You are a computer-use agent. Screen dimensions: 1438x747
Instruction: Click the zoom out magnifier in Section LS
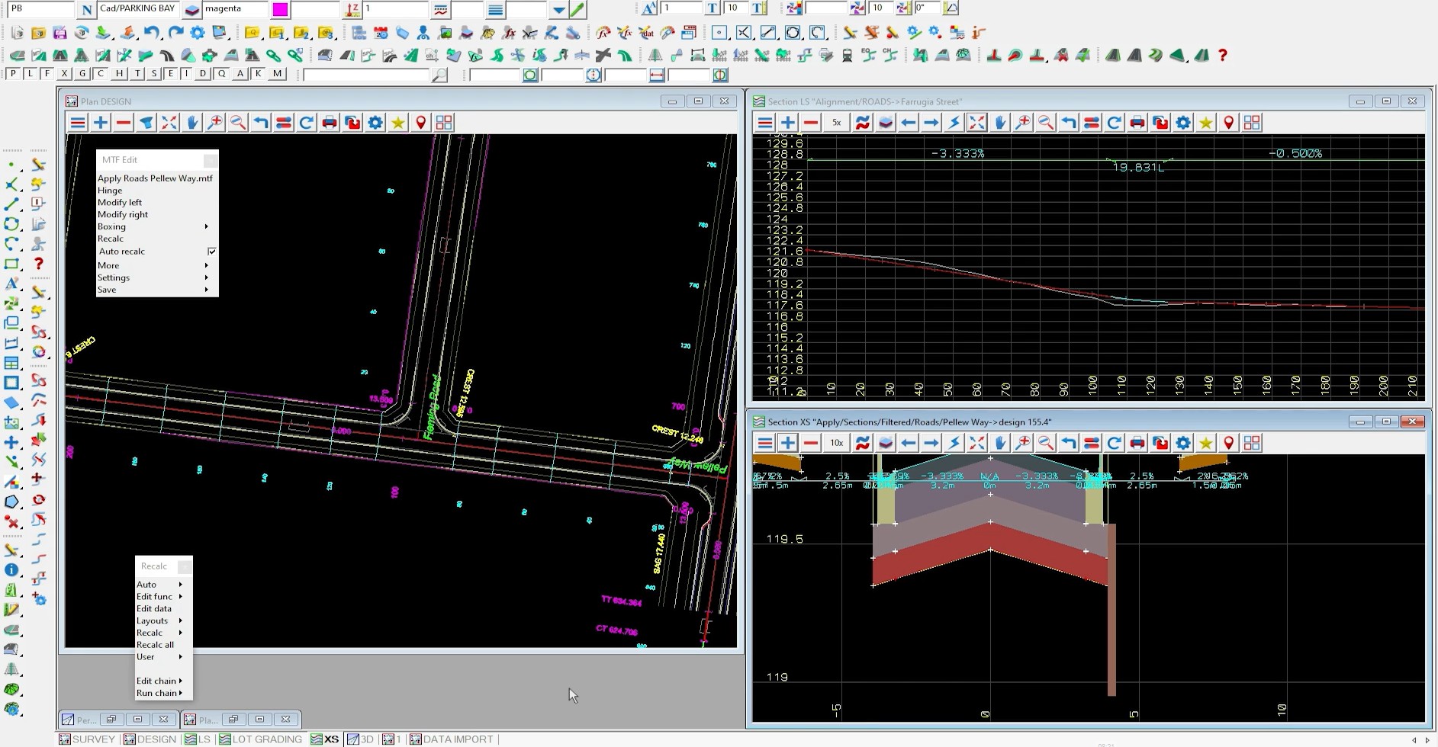click(x=1046, y=123)
